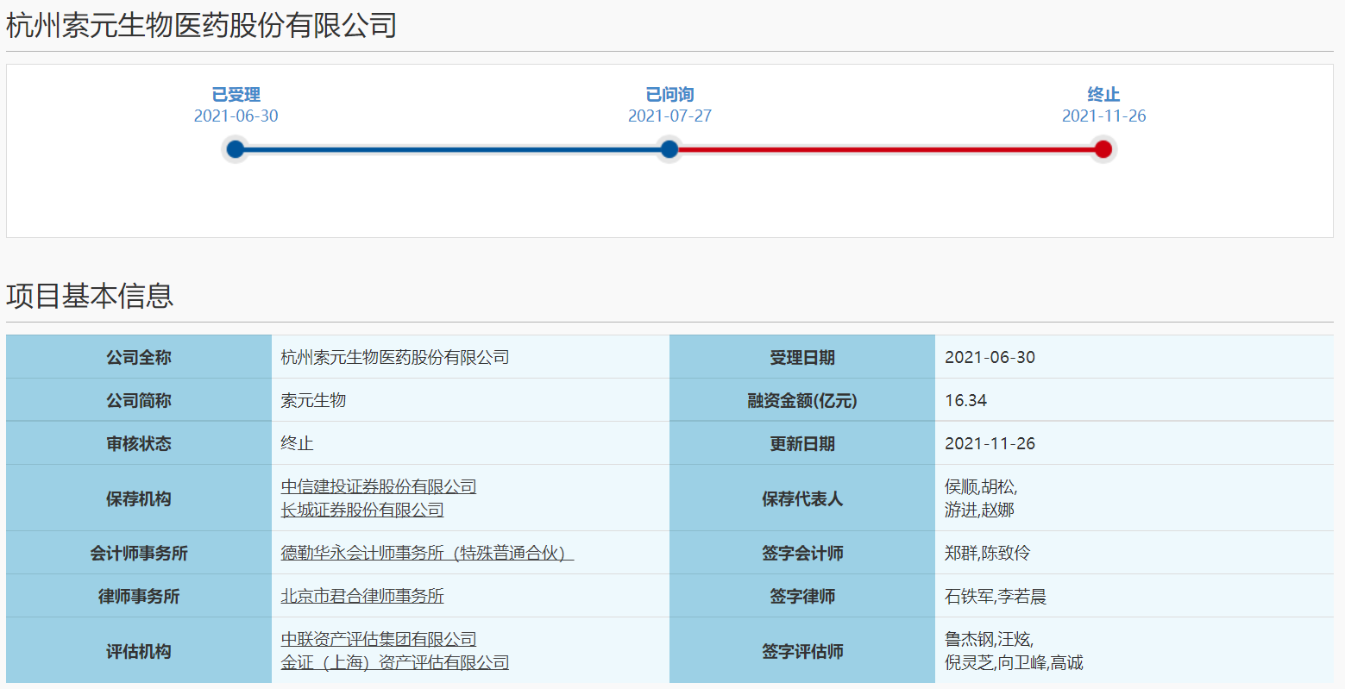Click the 会计师事务所 header cell
1345x689 pixels.
[x=139, y=553]
